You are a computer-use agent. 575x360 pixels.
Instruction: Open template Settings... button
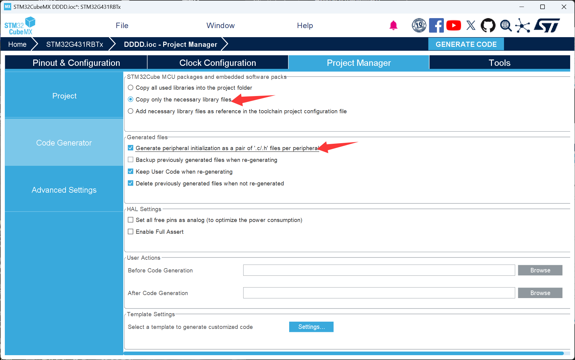tap(311, 327)
